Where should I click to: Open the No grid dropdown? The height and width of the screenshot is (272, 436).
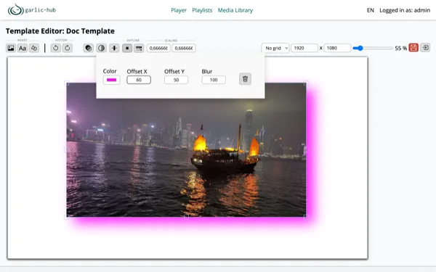275,48
